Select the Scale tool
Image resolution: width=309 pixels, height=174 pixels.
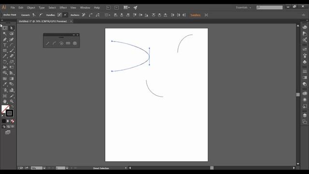[x=12, y=62]
